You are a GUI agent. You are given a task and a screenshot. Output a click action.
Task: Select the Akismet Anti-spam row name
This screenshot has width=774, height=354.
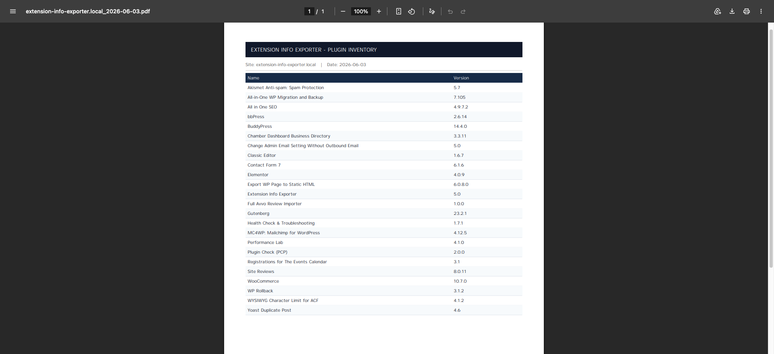[285, 87]
